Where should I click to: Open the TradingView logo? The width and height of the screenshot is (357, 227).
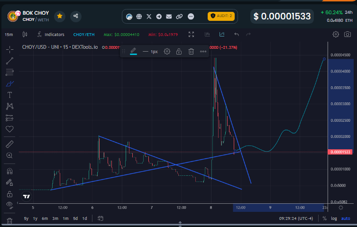tap(27, 197)
